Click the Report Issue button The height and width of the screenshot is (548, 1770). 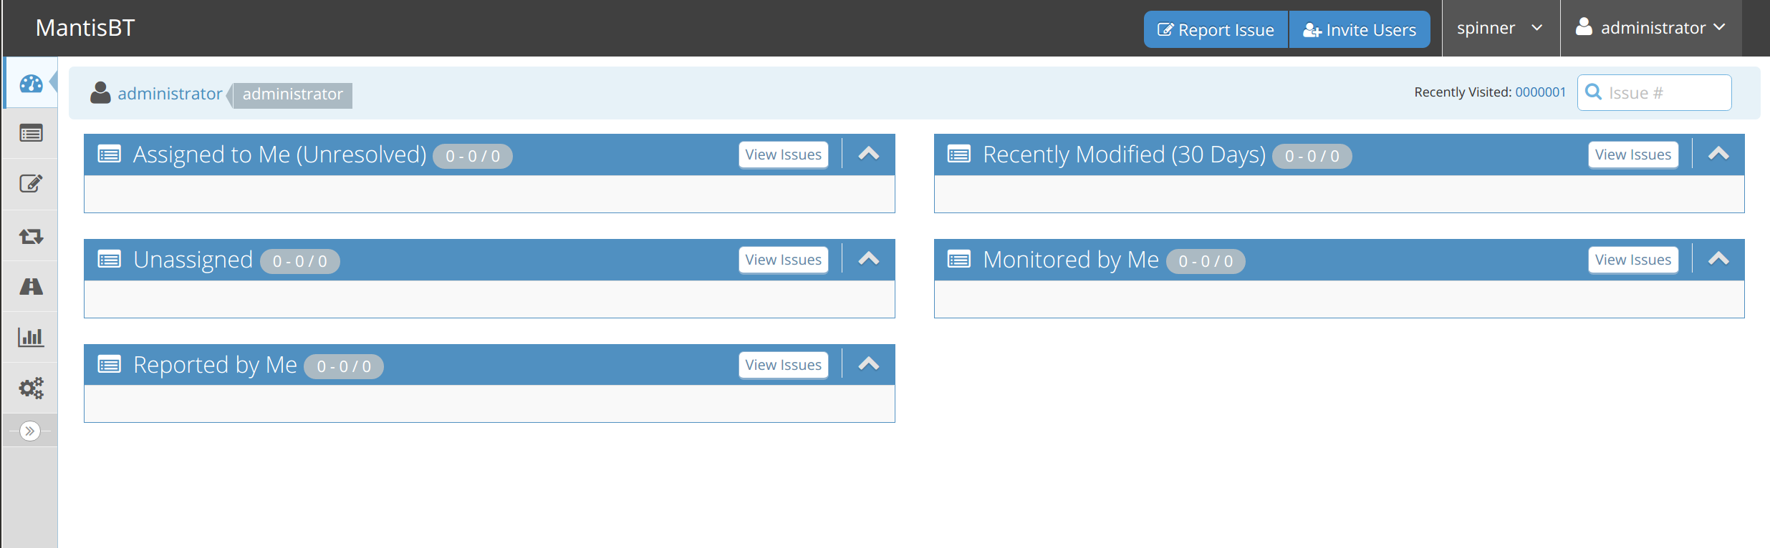[x=1216, y=30]
